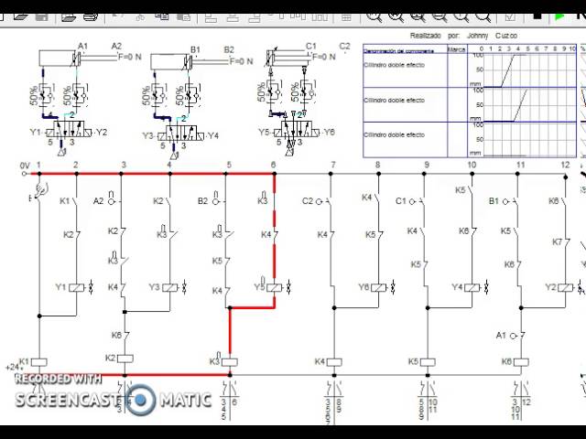Select the 5/2 valve between Y3 and Y4
The width and height of the screenshot is (586, 439).
(x=181, y=134)
